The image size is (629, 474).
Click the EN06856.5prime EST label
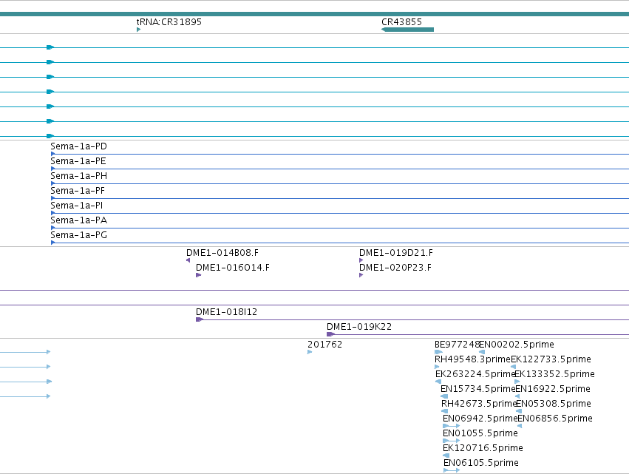tap(555, 419)
